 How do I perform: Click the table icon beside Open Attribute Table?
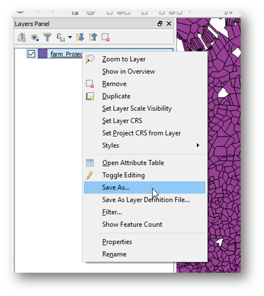[90, 163]
